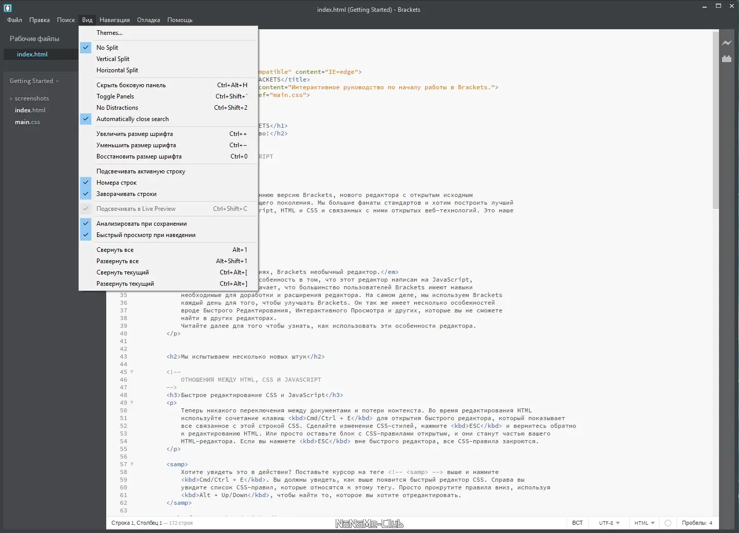
Task: Open the Помощь menu
Action: (x=180, y=20)
